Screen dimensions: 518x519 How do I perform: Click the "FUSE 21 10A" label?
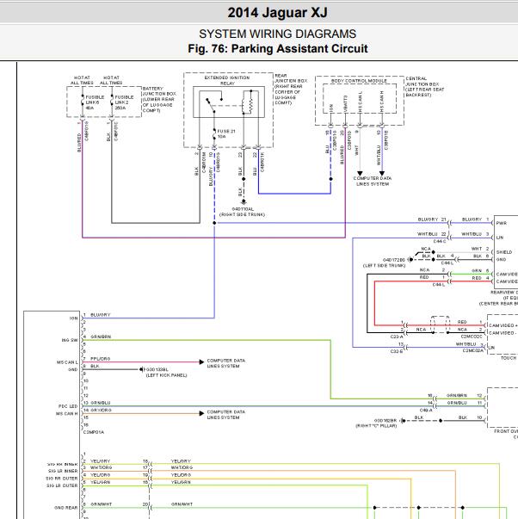click(226, 133)
